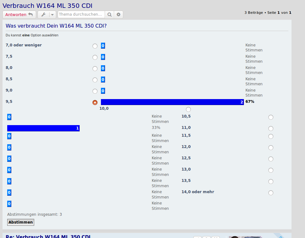Select the 10,5 radio option
The height and width of the screenshot is (238, 305).
coord(271,117)
